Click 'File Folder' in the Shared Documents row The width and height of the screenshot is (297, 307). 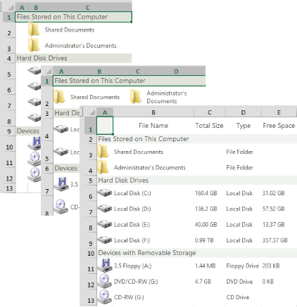240,152
